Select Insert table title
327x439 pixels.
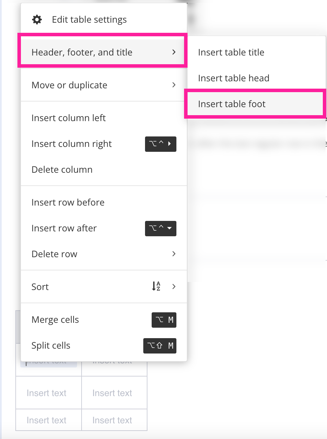coord(231,52)
